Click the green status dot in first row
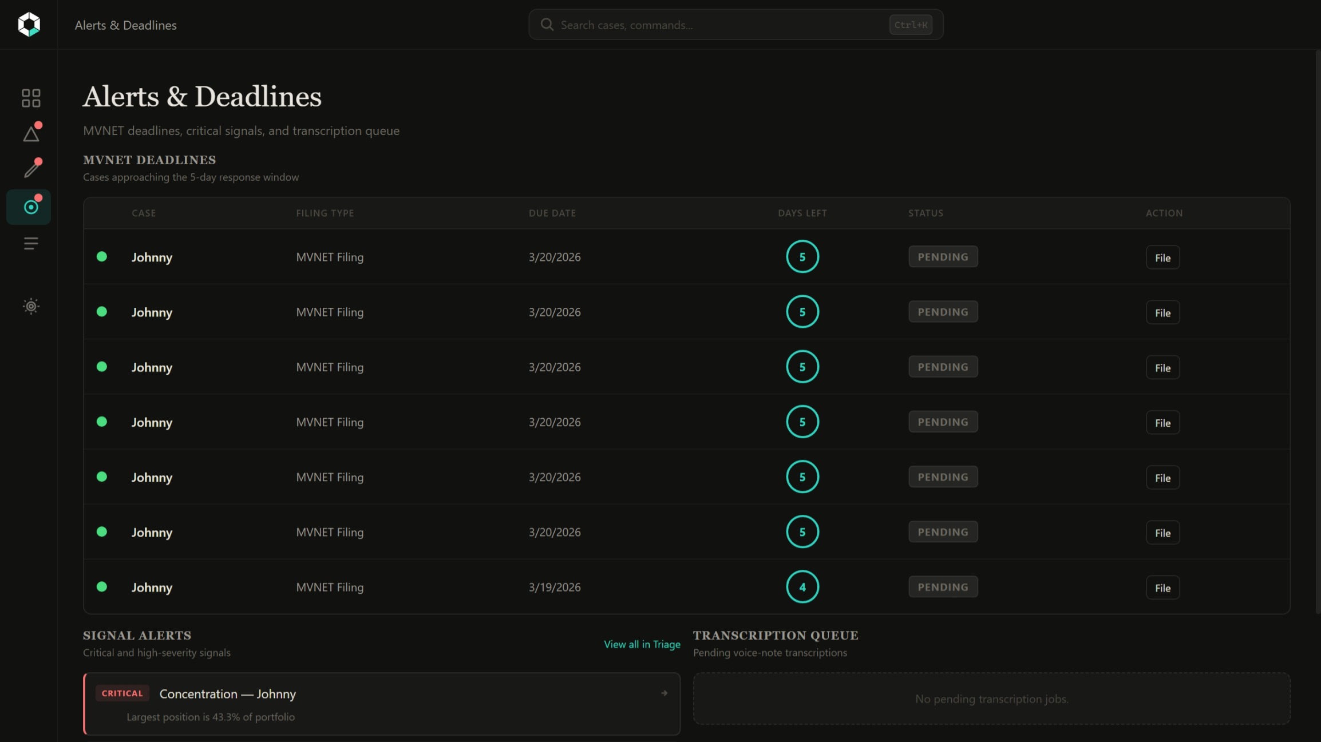 point(102,256)
